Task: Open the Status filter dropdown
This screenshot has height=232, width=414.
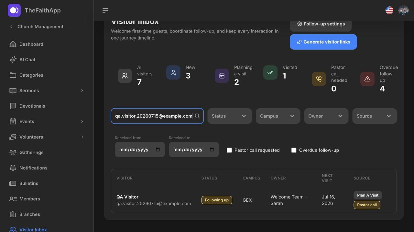Action: pyautogui.click(x=229, y=116)
